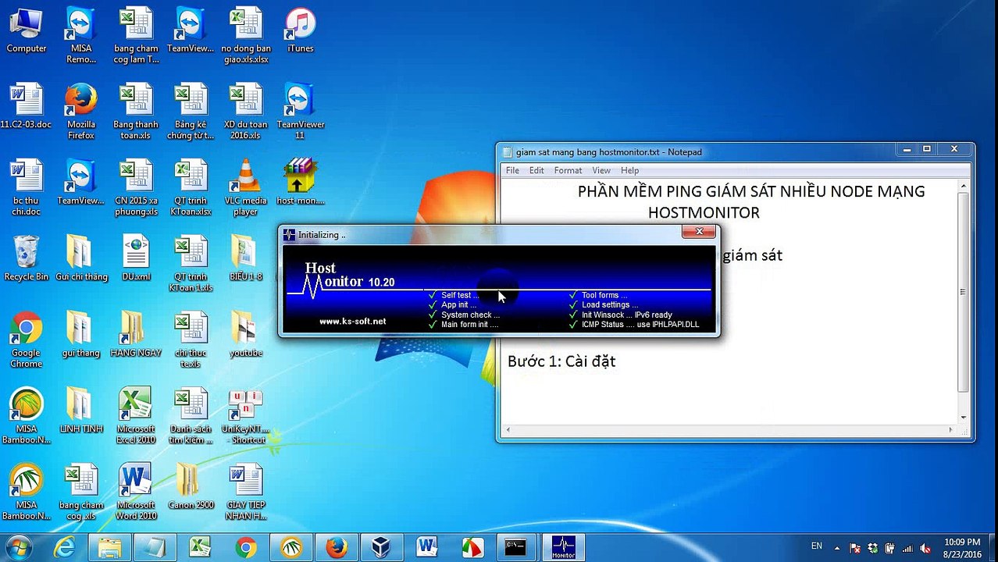Screen dimensions: 998x562
Task: Click HostMonitor taskbar button
Action: [563, 547]
